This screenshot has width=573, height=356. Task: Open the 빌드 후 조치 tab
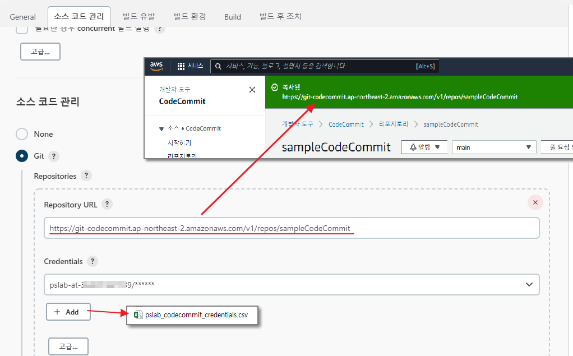(x=280, y=17)
